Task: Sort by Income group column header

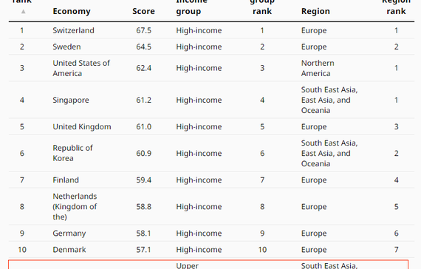Action: tap(191, 7)
